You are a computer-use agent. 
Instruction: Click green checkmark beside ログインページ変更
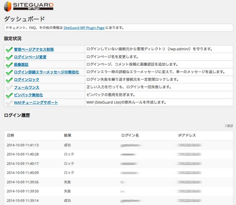point(9,57)
